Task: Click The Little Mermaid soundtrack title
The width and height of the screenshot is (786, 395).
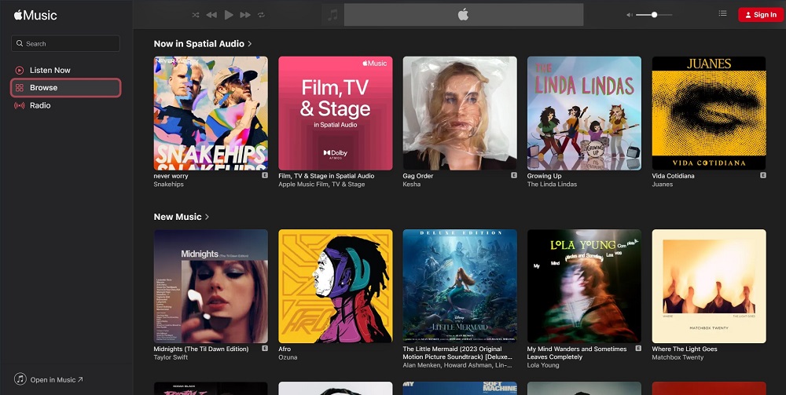Action: (457, 353)
